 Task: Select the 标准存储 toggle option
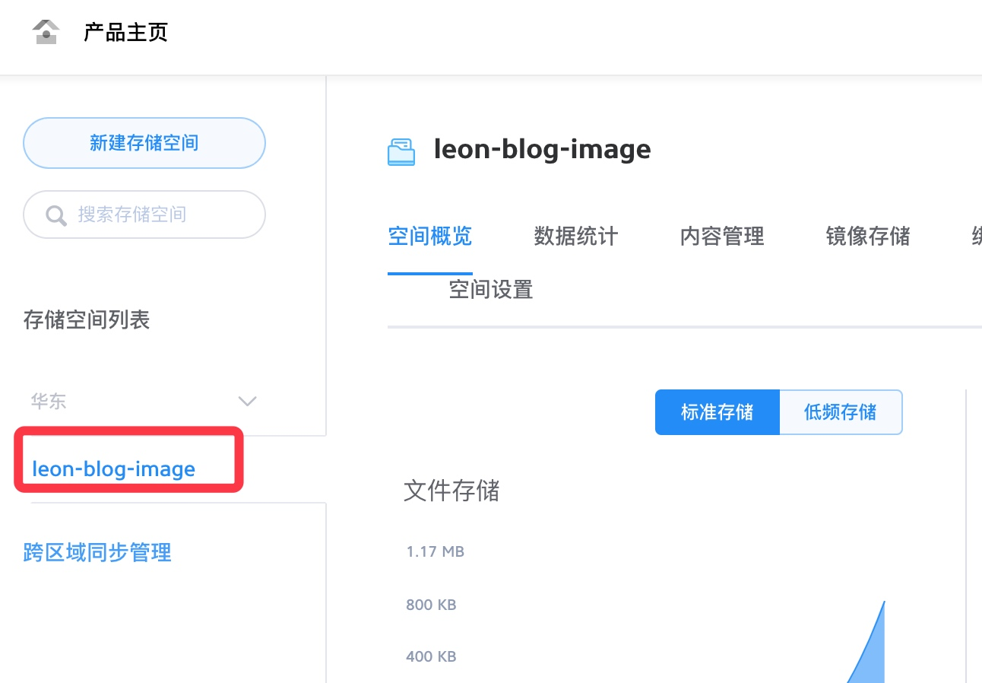[717, 412]
